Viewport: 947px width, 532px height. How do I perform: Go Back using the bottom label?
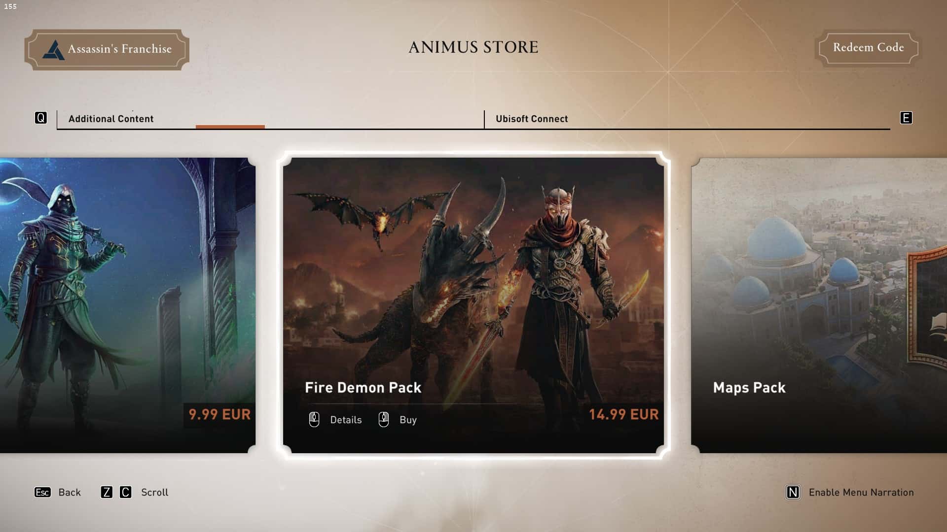(70, 492)
